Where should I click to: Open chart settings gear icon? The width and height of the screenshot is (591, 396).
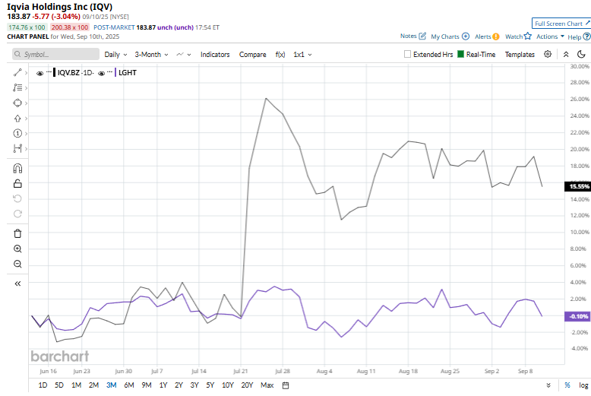(548, 54)
